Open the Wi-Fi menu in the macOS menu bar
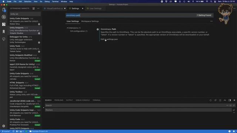237x133 pixels. pos(207,1)
